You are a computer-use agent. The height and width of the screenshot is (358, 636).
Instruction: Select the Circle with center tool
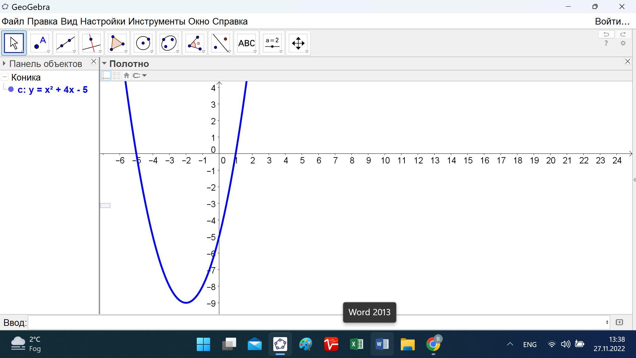[143, 43]
